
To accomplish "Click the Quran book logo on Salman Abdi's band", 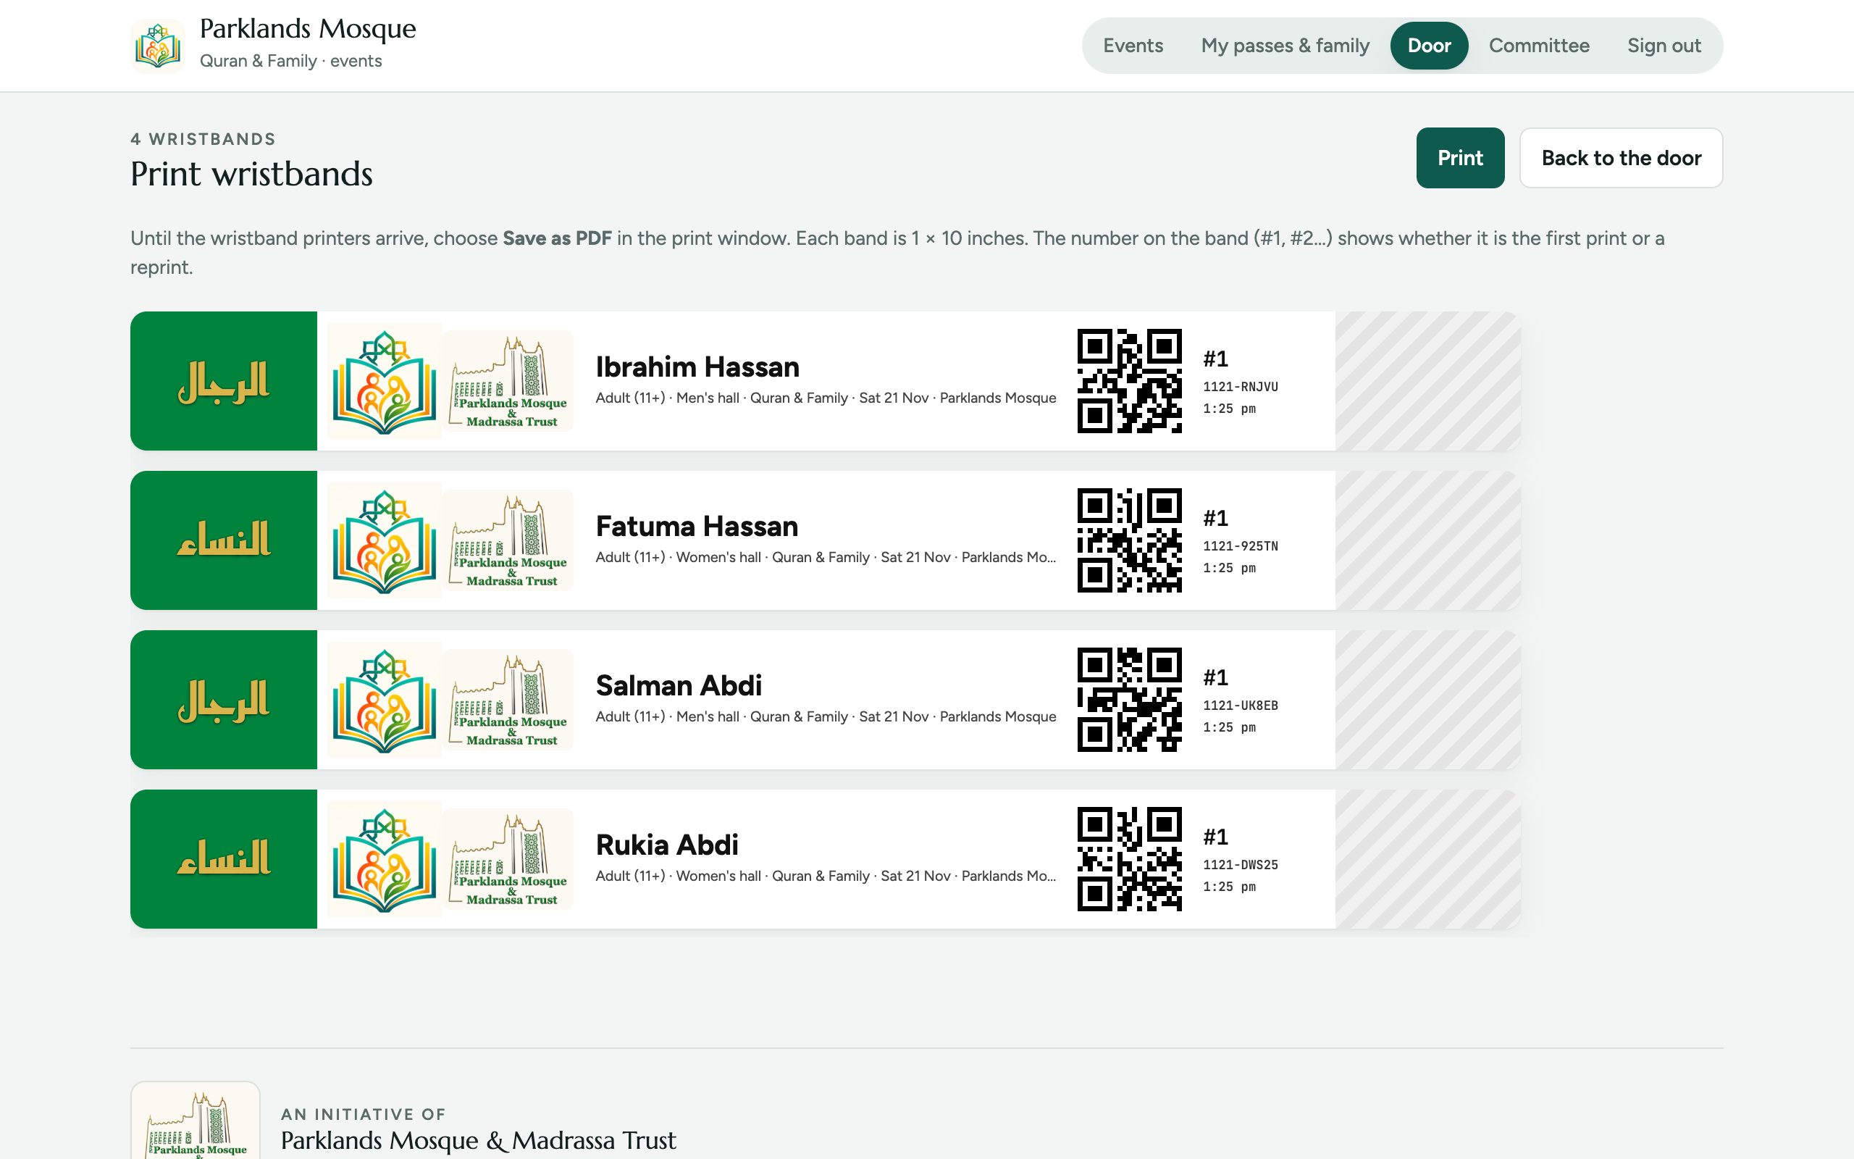I will coord(385,700).
